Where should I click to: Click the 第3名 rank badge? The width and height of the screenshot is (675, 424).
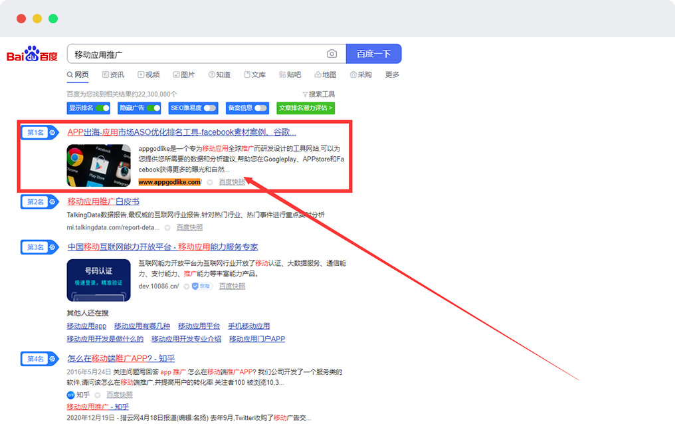40,247
